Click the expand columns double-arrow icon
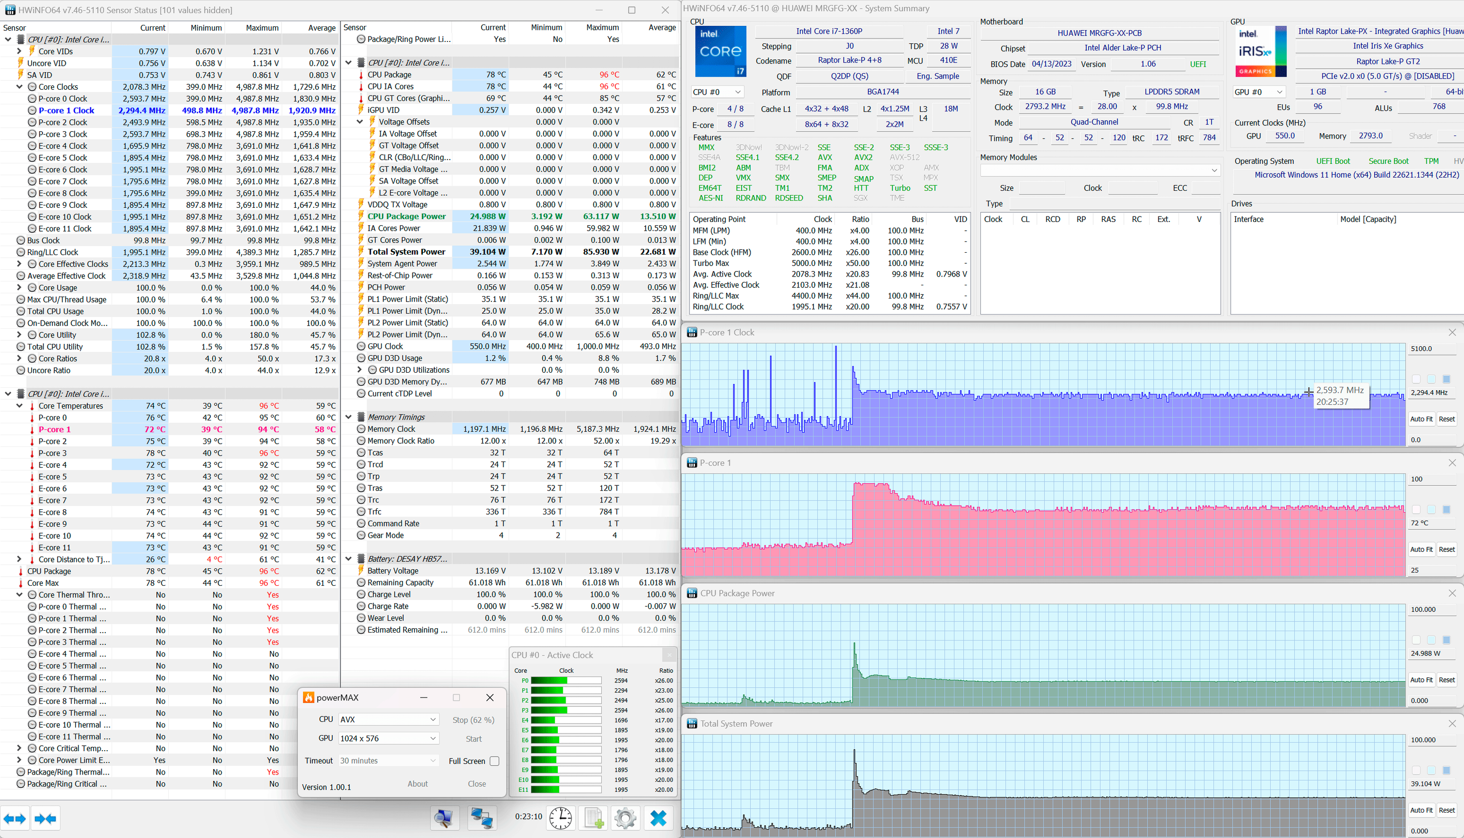 click(x=14, y=818)
